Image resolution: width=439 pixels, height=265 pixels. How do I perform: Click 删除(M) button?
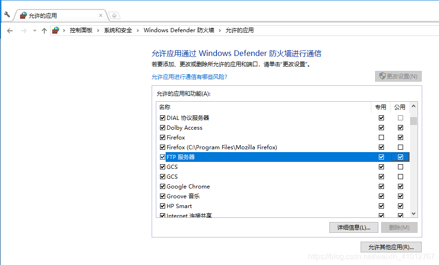click(399, 228)
